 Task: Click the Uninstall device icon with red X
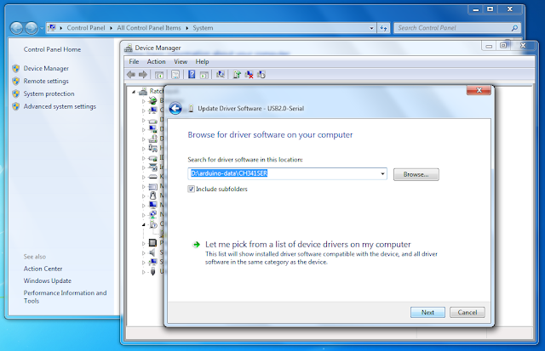coord(250,74)
